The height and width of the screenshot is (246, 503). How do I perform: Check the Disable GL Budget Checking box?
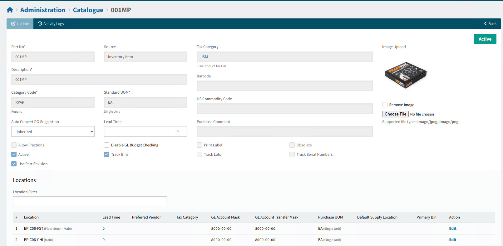point(107,145)
